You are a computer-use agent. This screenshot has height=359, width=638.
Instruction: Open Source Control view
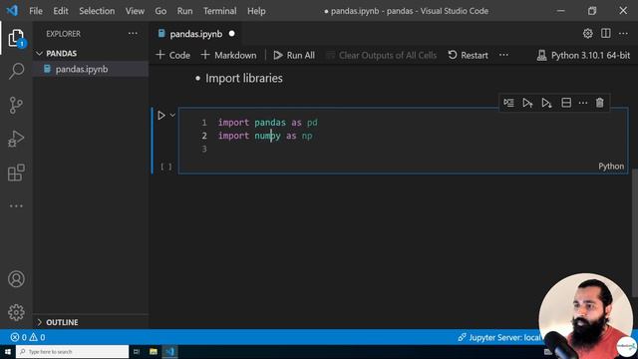pos(16,105)
